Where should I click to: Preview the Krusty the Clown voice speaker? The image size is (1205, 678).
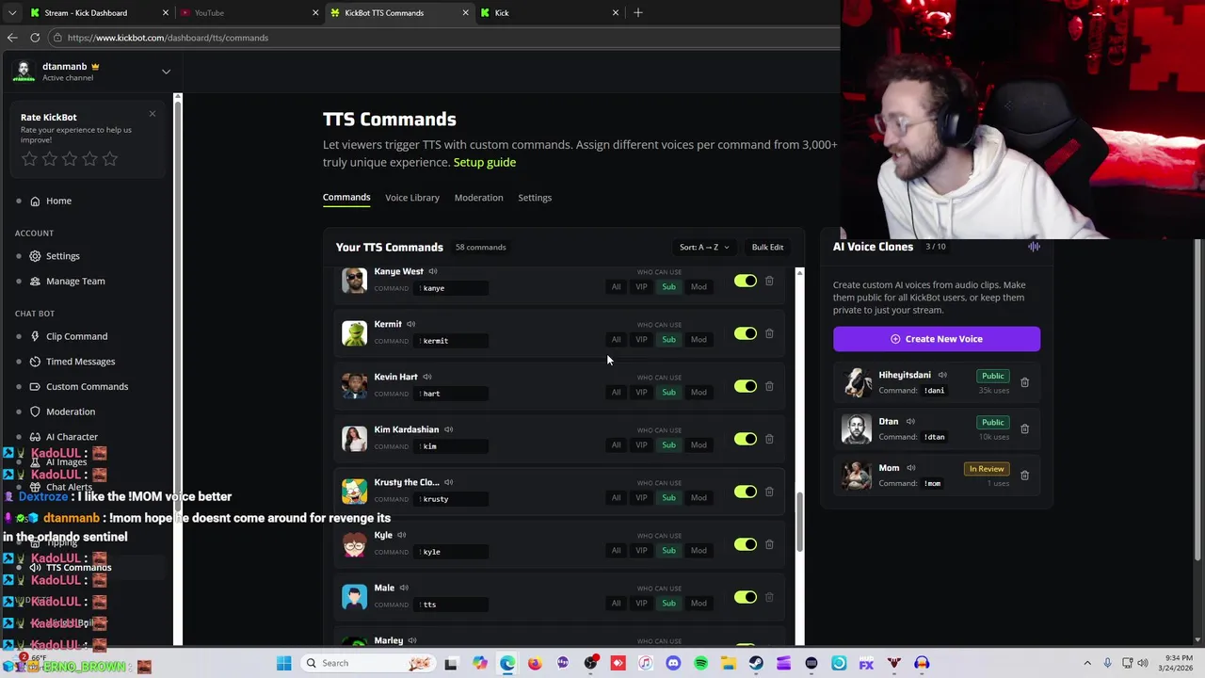coord(448,482)
